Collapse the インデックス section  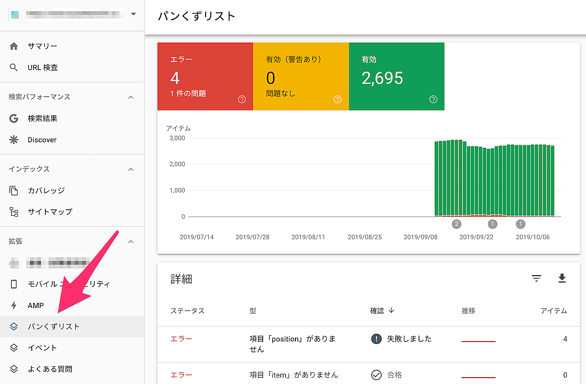tap(130, 169)
